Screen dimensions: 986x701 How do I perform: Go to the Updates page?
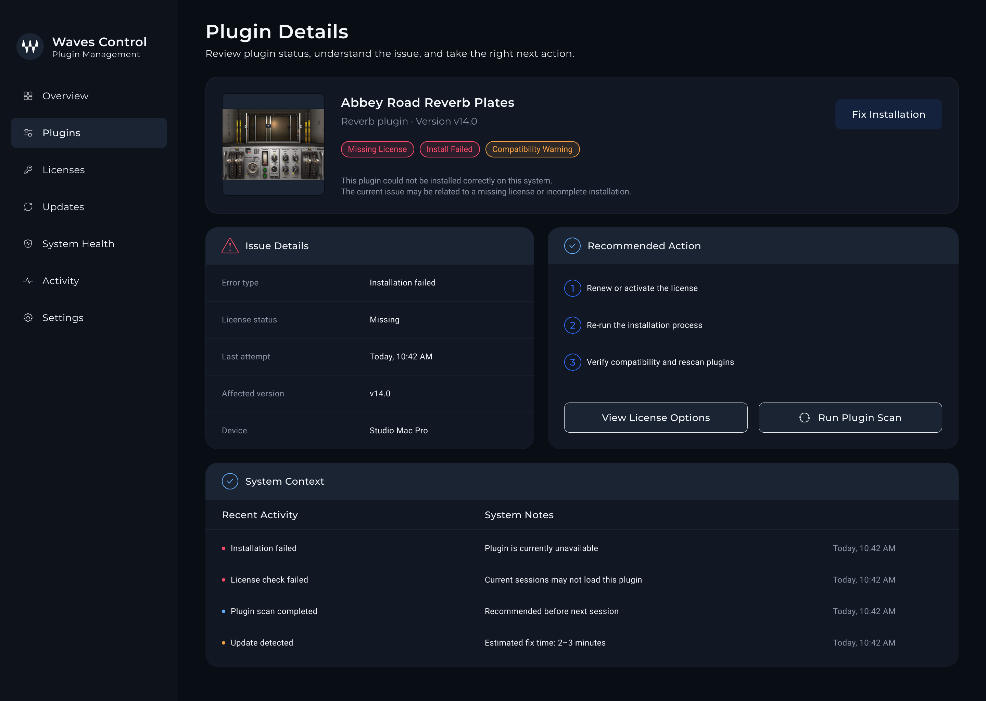point(89,207)
